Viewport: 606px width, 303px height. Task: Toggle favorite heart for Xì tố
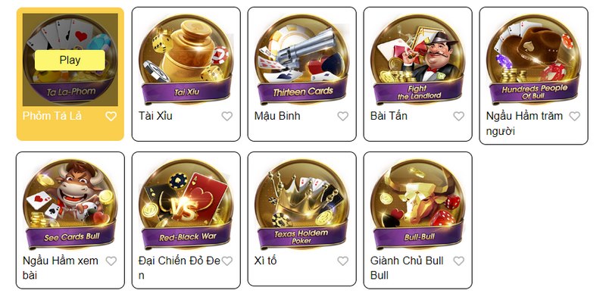[343, 261]
